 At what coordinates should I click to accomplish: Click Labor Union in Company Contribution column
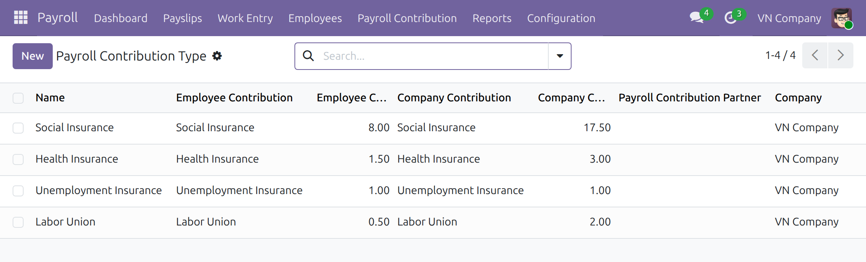pyautogui.click(x=427, y=222)
